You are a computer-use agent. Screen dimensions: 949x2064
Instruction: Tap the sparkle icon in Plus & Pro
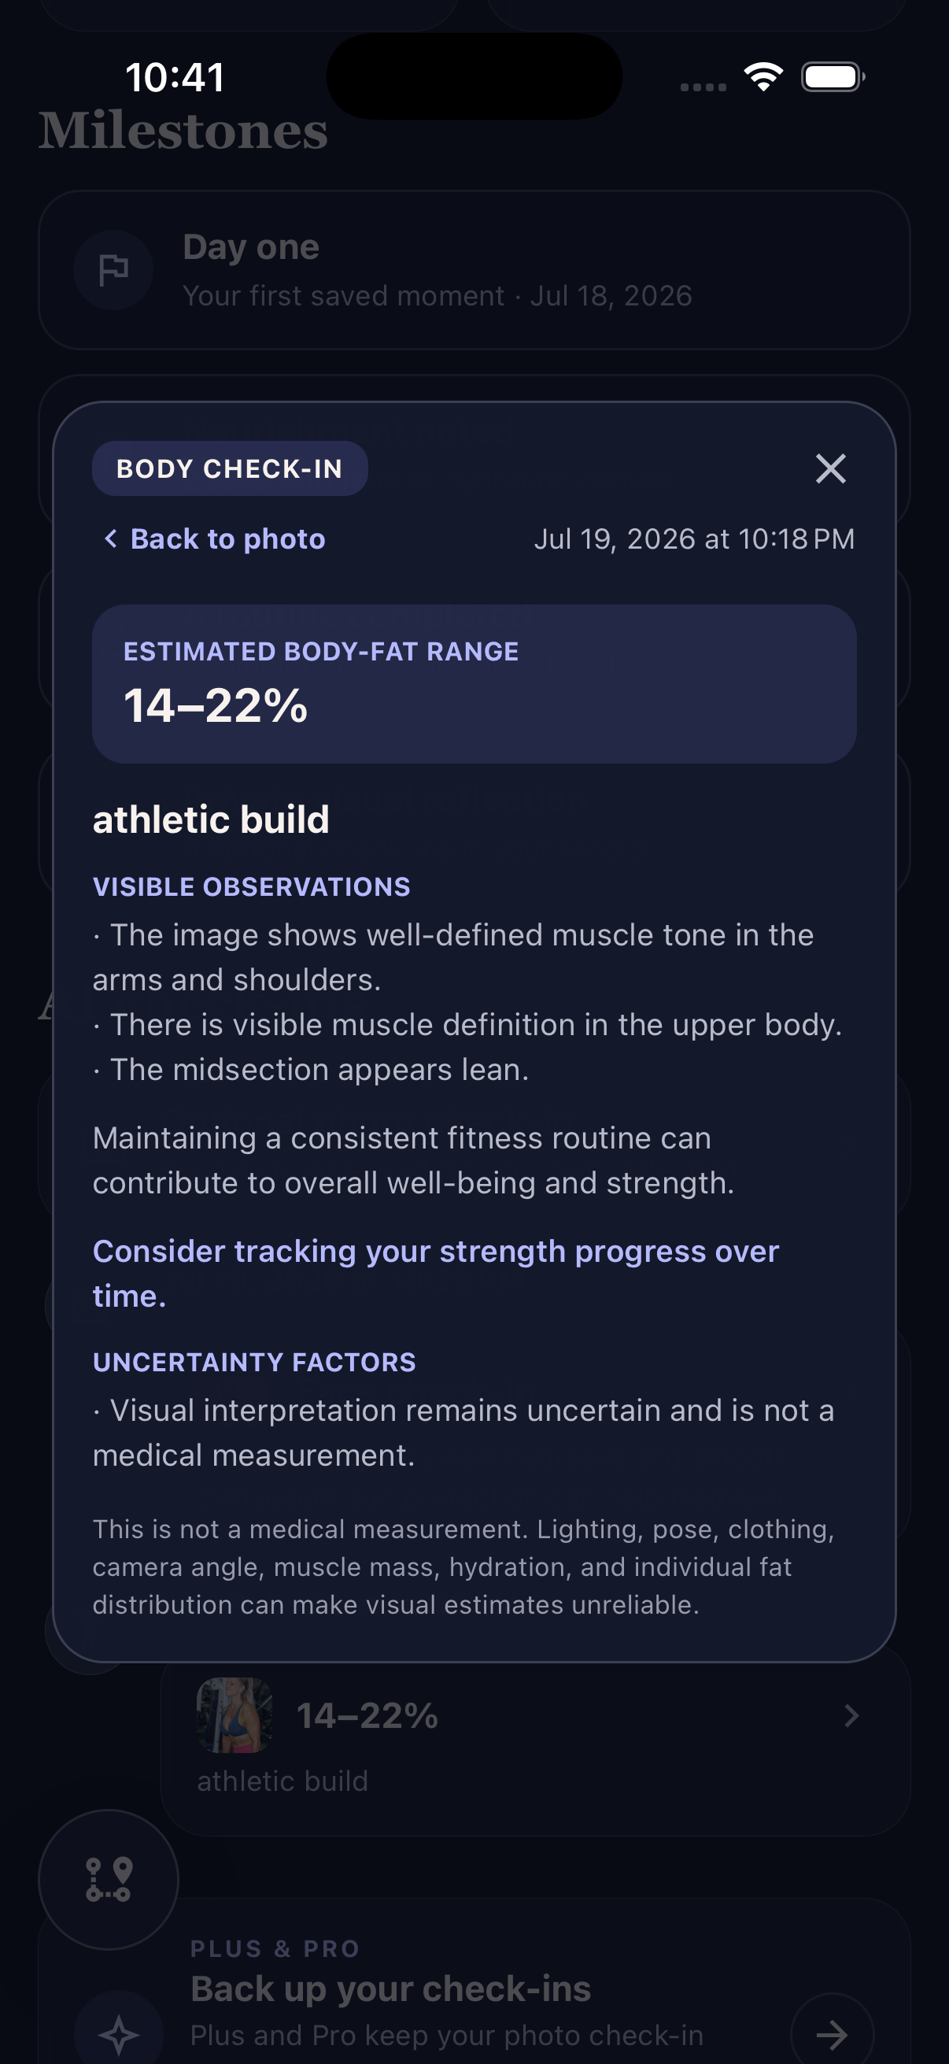(x=120, y=2033)
